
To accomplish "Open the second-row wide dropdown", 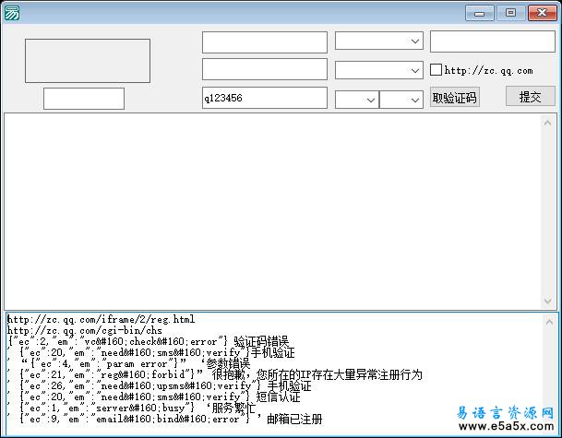I will pos(378,70).
